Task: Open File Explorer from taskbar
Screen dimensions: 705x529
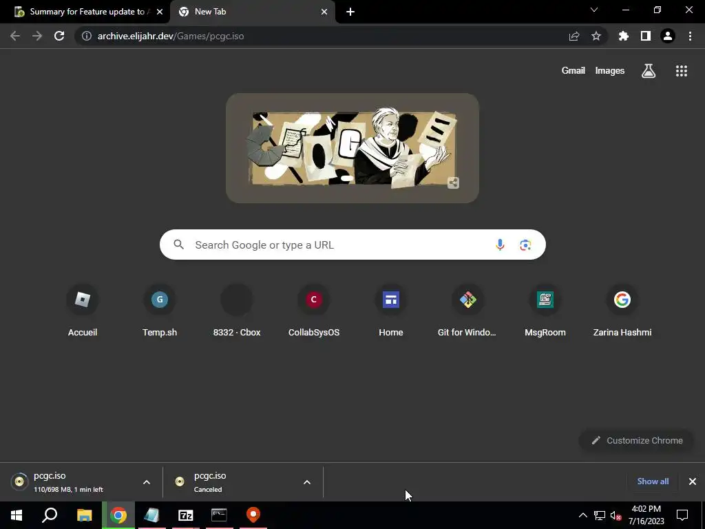Action: 84,515
